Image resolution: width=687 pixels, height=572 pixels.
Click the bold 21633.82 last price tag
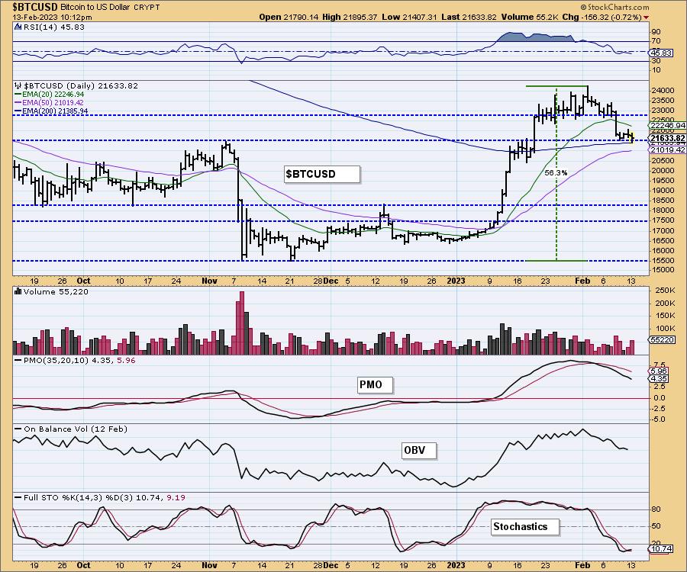coord(668,138)
